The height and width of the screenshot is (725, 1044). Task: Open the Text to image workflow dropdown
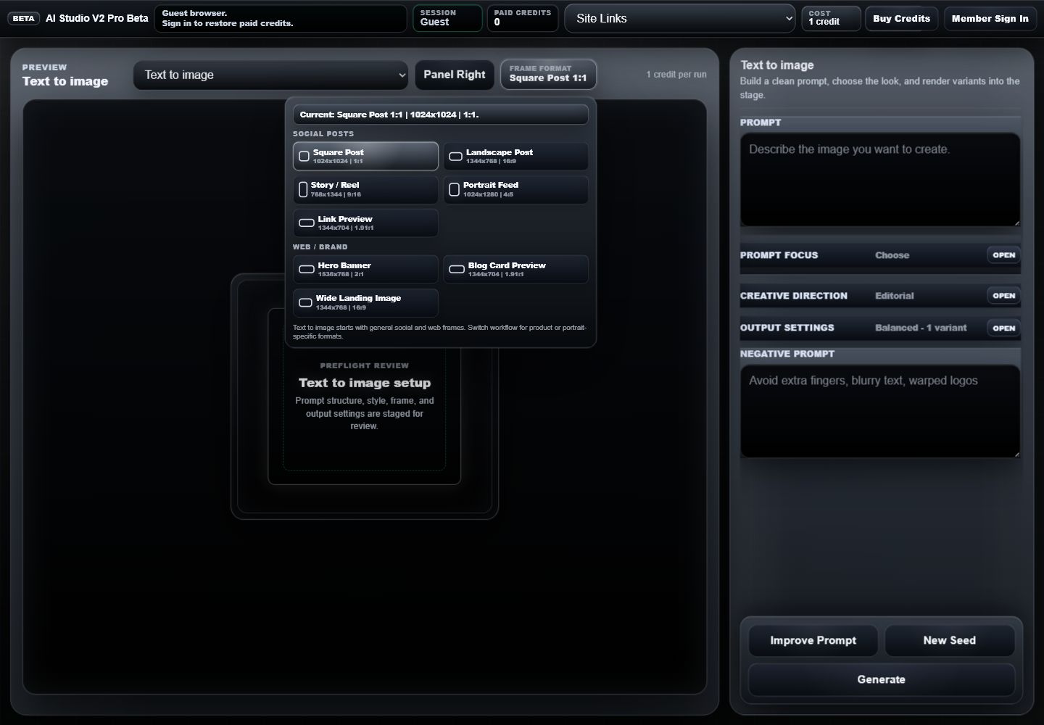click(x=271, y=75)
